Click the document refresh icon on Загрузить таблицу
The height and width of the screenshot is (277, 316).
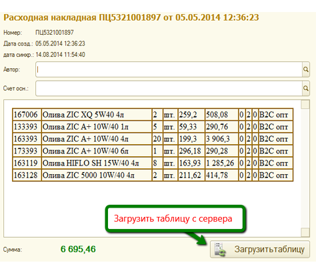point(220,250)
